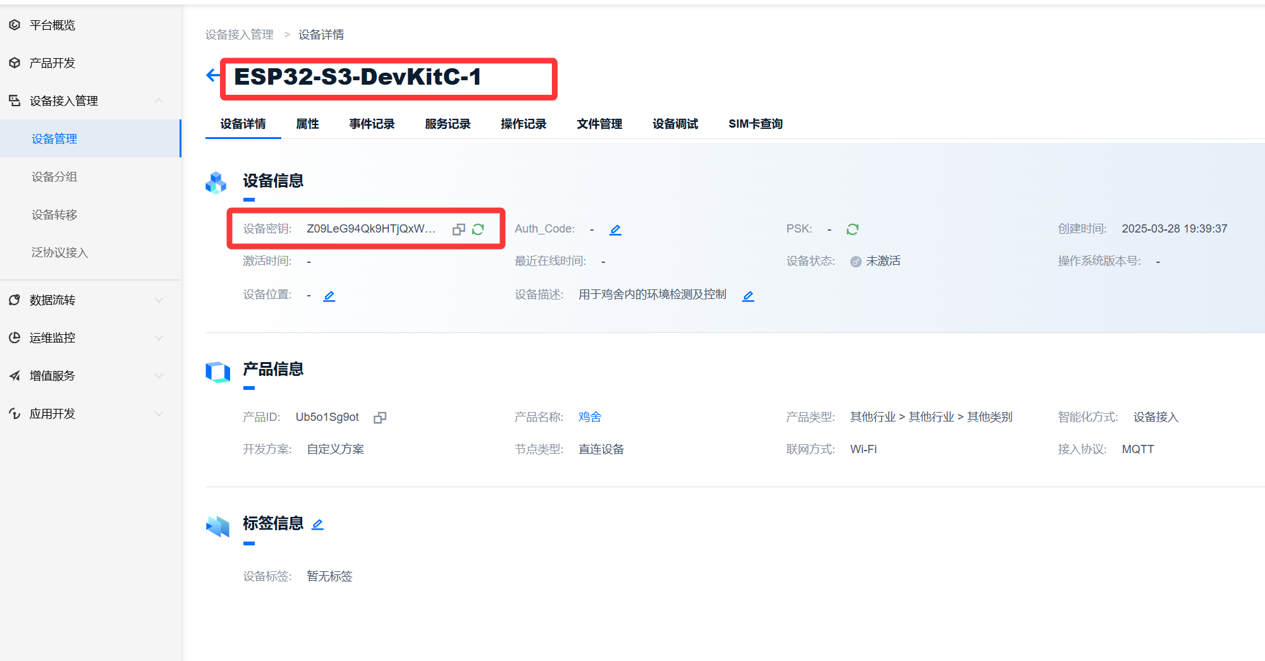Click the 联网方式 value Wi-Fi

[863, 449]
